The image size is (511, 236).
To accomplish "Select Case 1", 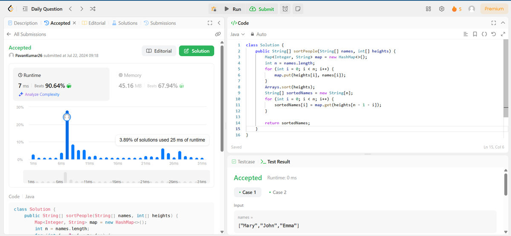I will (x=248, y=192).
